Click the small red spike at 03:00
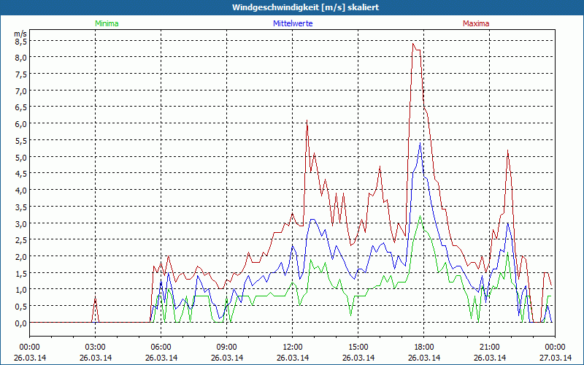 click(x=95, y=299)
